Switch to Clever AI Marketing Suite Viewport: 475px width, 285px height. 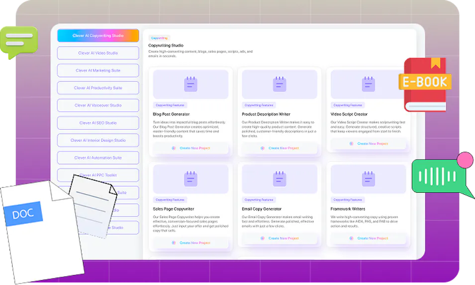[x=98, y=71]
